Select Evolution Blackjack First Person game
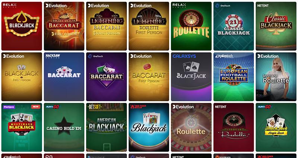Viewport: 298px width, 158px height. (22, 77)
